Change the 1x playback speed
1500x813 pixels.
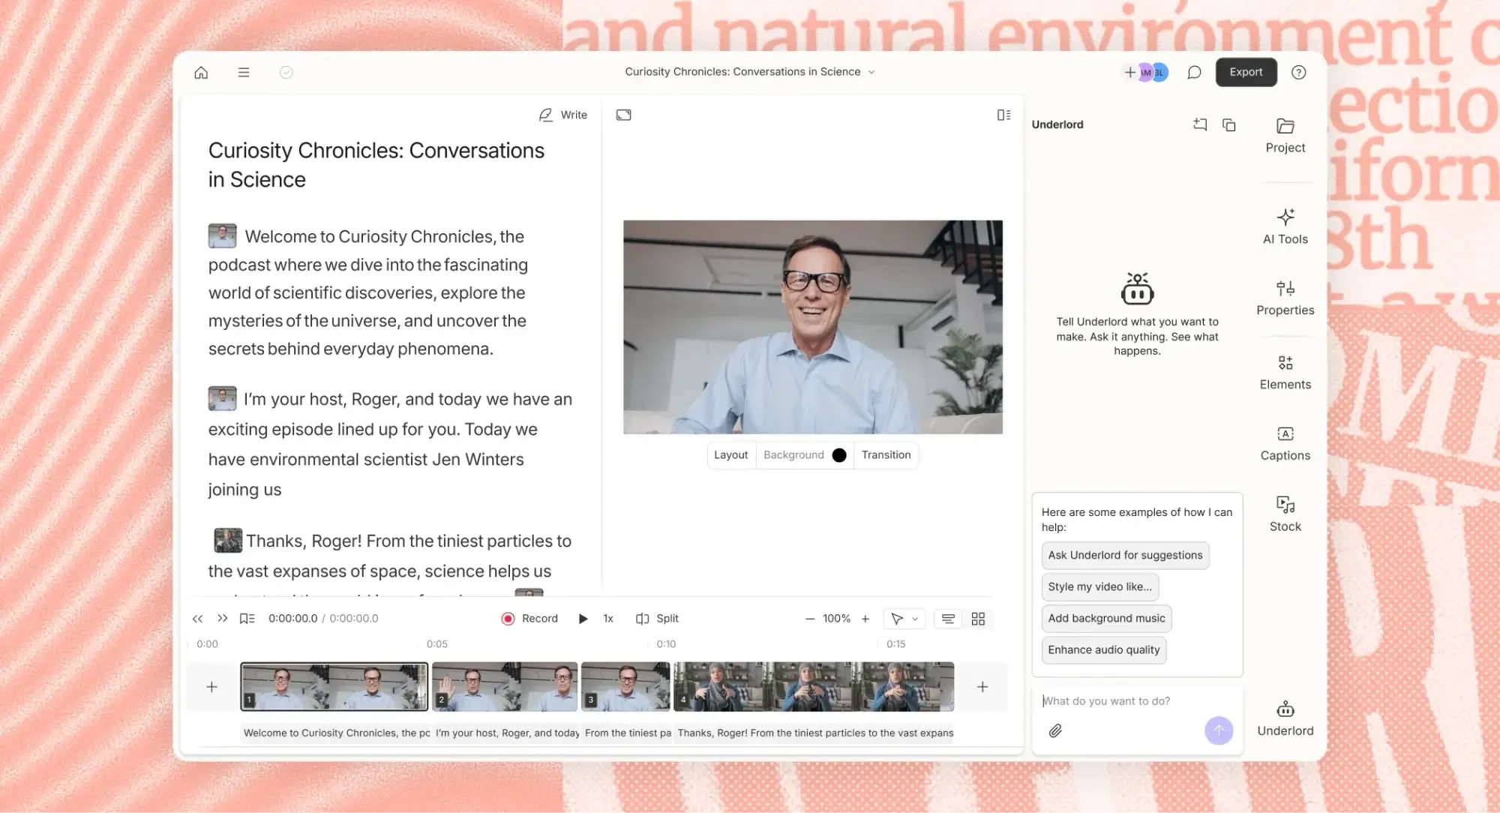pyautogui.click(x=608, y=619)
